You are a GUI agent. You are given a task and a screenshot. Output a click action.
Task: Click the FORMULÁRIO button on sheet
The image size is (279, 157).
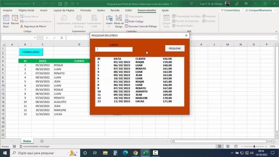[x=31, y=52]
